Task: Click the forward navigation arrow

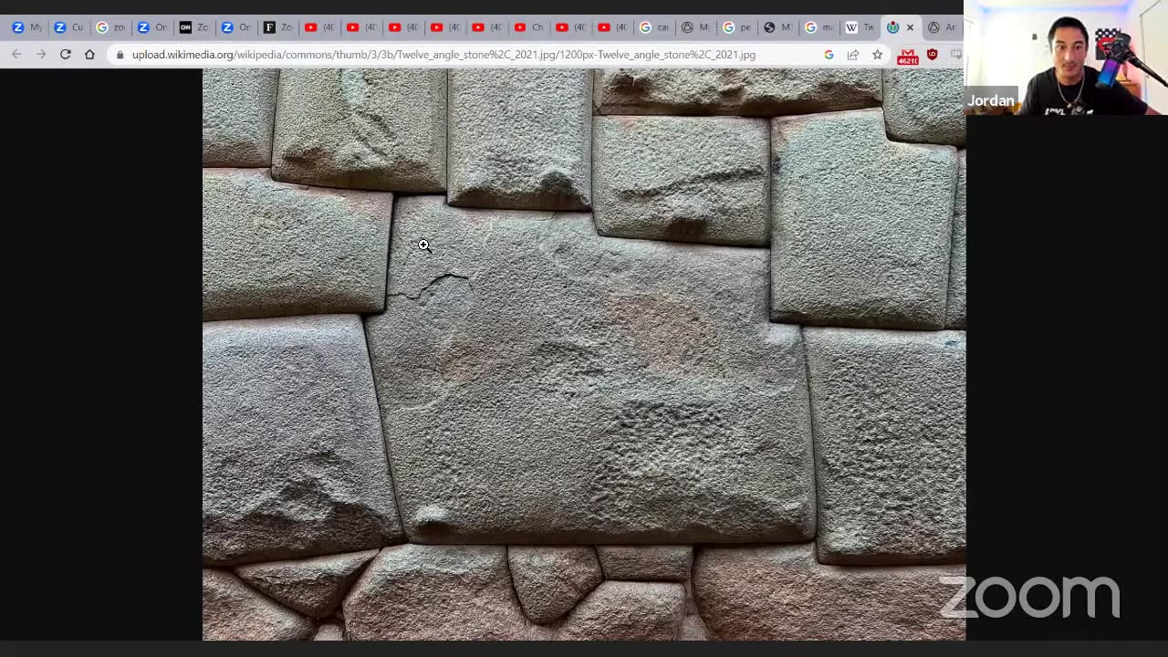Action: click(41, 55)
